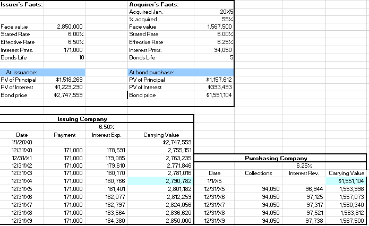
Task: Click the 6.50% rate above Interest Exp.
Action: click(x=106, y=127)
